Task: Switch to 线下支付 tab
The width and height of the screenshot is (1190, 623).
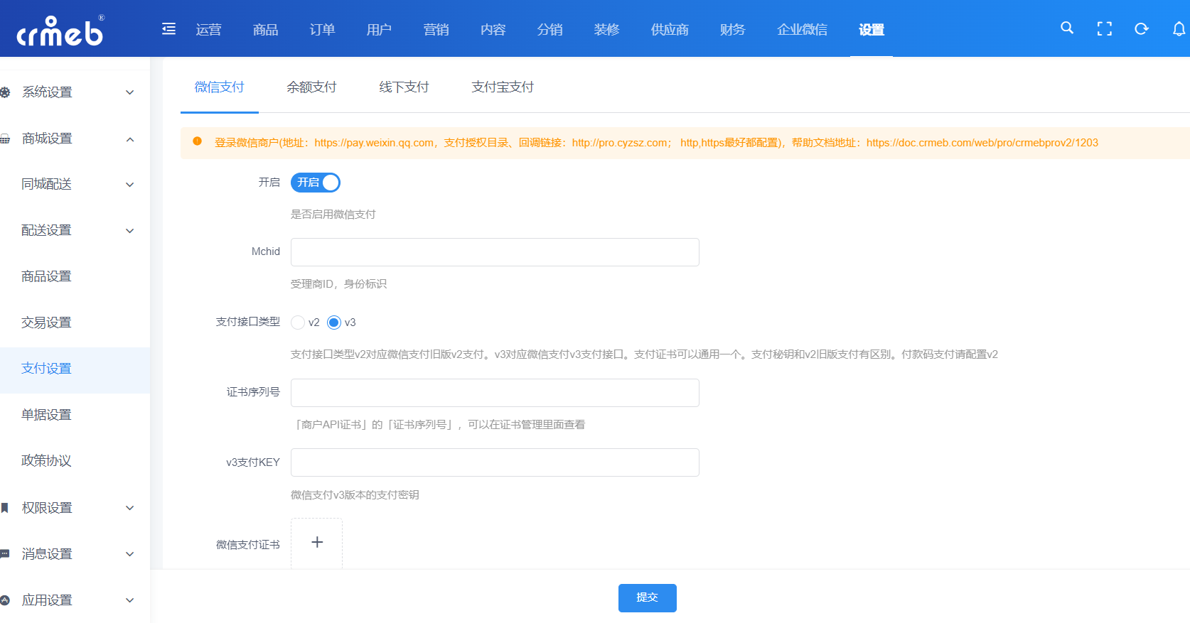Action: (404, 87)
